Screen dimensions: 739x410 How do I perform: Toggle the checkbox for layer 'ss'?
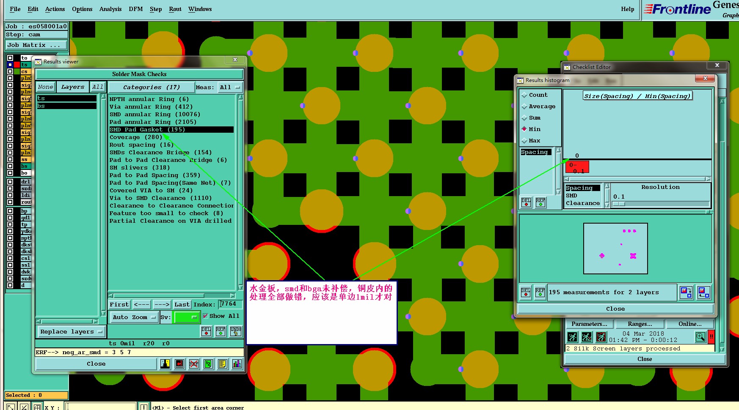point(10,159)
